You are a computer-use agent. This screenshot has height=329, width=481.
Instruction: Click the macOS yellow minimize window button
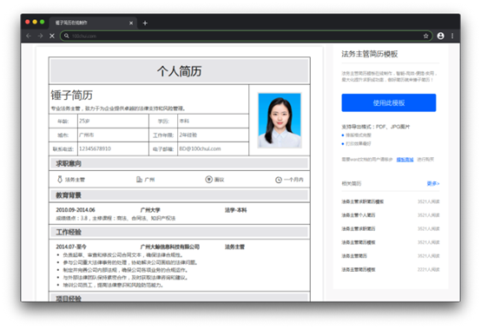[35, 22]
